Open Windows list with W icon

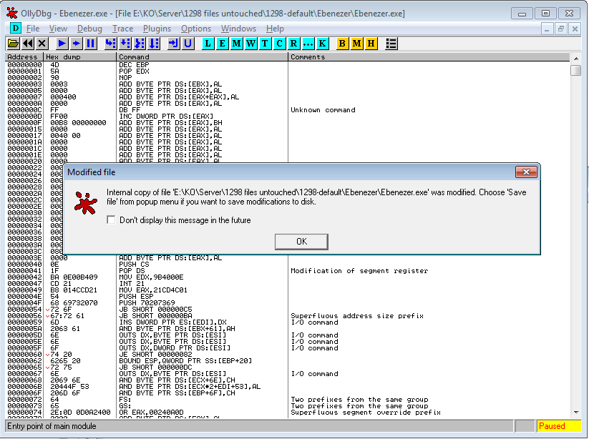(x=250, y=44)
